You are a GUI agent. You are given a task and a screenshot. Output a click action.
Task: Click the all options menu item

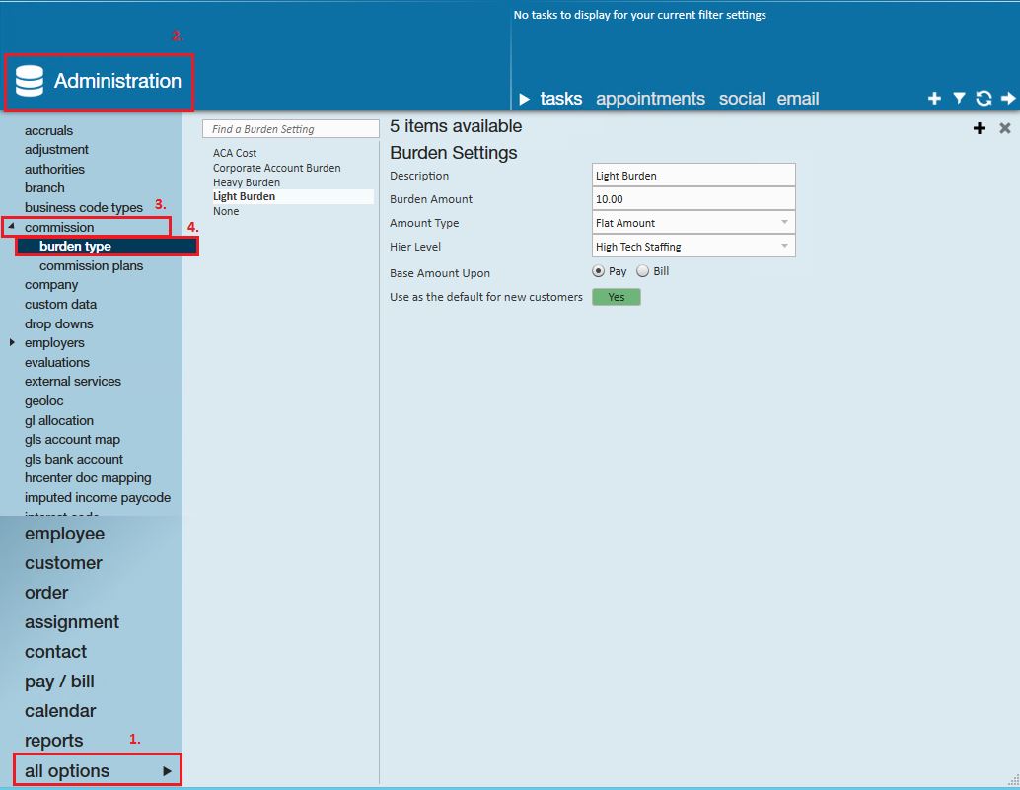pos(97,770)
